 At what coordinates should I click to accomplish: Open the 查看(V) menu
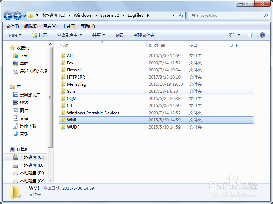(x=50, y=26)
